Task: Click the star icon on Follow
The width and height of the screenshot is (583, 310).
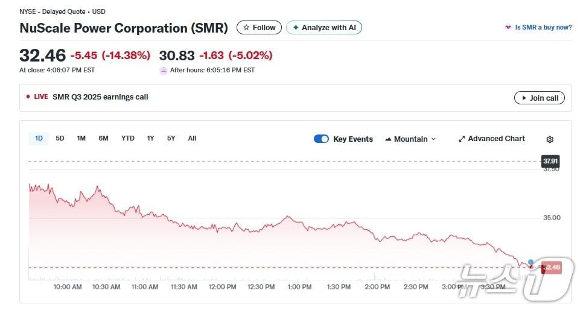Action: point(246,28)
